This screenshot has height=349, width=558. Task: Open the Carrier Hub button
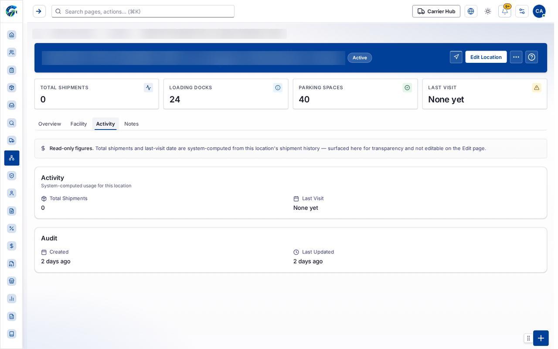tap(436, 11)
